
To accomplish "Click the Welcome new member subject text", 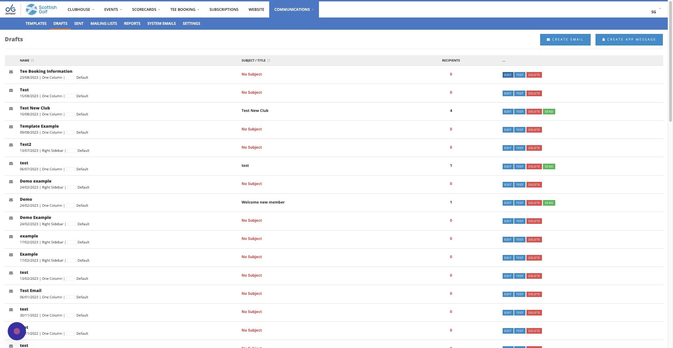I will pos(263,202).
